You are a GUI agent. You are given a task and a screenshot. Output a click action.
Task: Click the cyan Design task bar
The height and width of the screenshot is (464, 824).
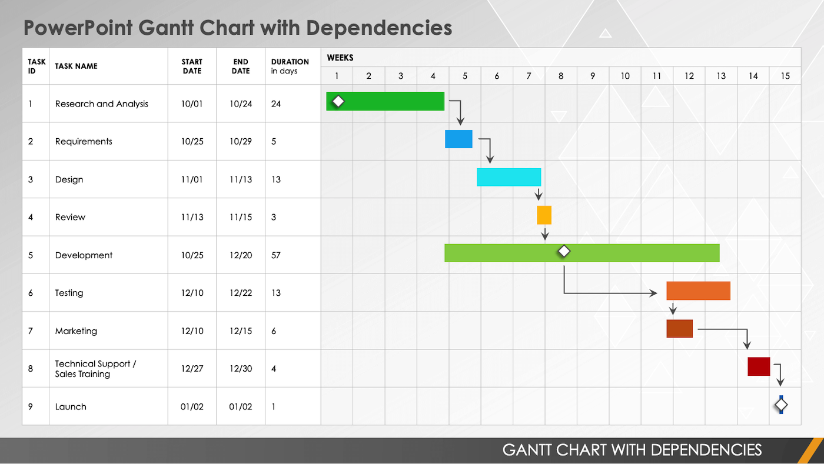(x=509, y=177)
